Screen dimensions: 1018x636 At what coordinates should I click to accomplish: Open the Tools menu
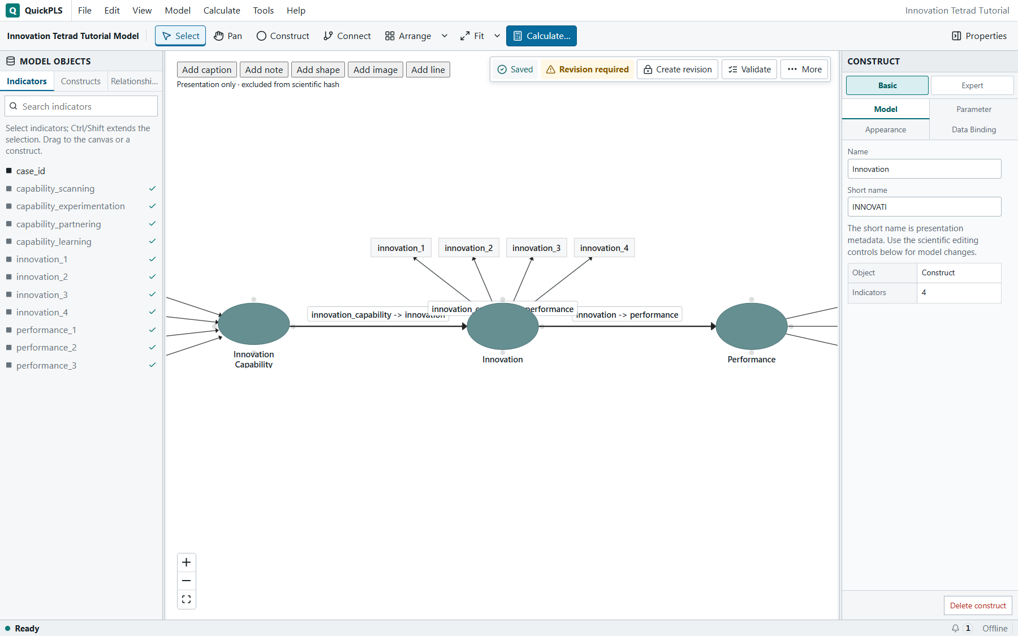coord(263,10)
